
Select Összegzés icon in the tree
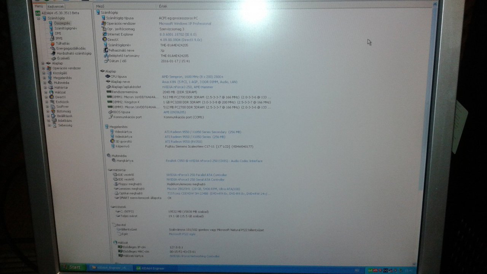50,23
